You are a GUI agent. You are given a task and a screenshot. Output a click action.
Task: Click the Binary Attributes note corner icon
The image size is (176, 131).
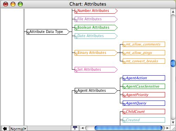point(76,54)
